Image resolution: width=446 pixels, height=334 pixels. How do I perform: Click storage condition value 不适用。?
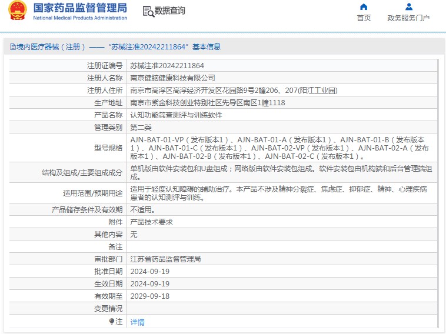point(143,210)
